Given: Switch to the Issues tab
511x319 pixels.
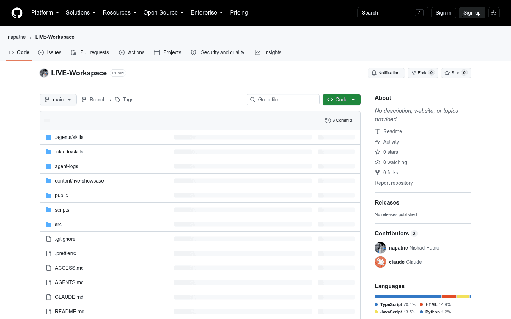Looking at the screenshot, I should (x=50, y=52).
